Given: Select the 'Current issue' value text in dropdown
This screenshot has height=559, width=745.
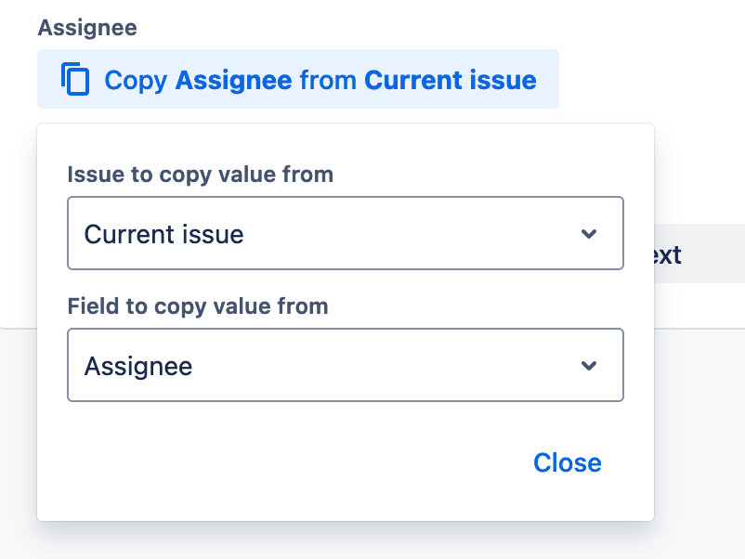Looking at the screenshot, I should 163,234.
